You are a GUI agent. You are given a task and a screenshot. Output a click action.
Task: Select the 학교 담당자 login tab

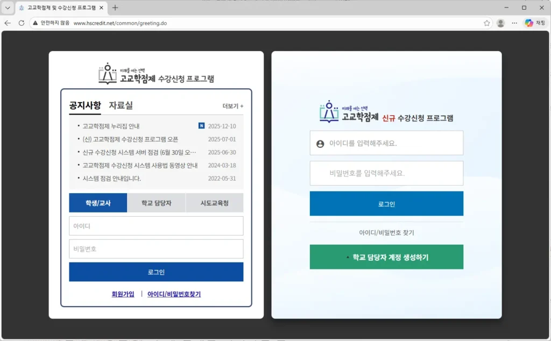click(156, 202)
